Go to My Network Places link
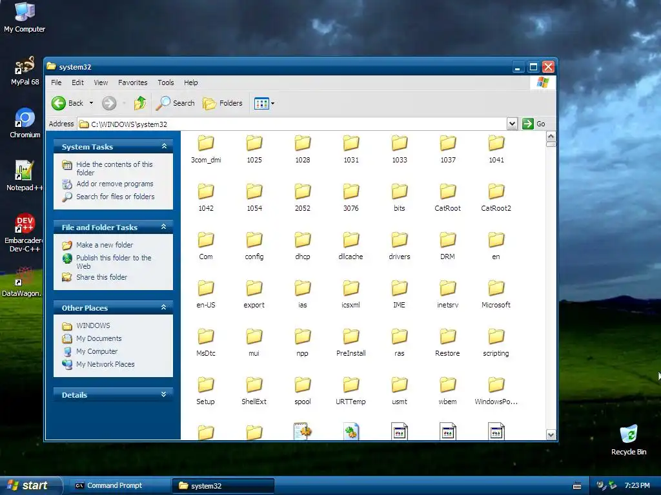661x495 pixels. coord(105,364)
